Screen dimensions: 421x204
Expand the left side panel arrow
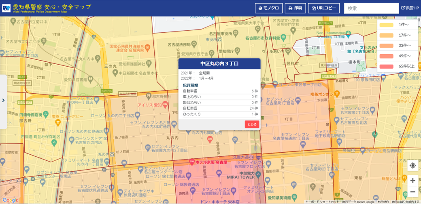pyautogui.click(x=3, y=100)
